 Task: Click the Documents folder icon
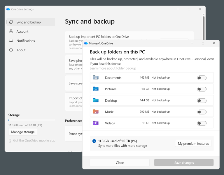coord(96,77)
